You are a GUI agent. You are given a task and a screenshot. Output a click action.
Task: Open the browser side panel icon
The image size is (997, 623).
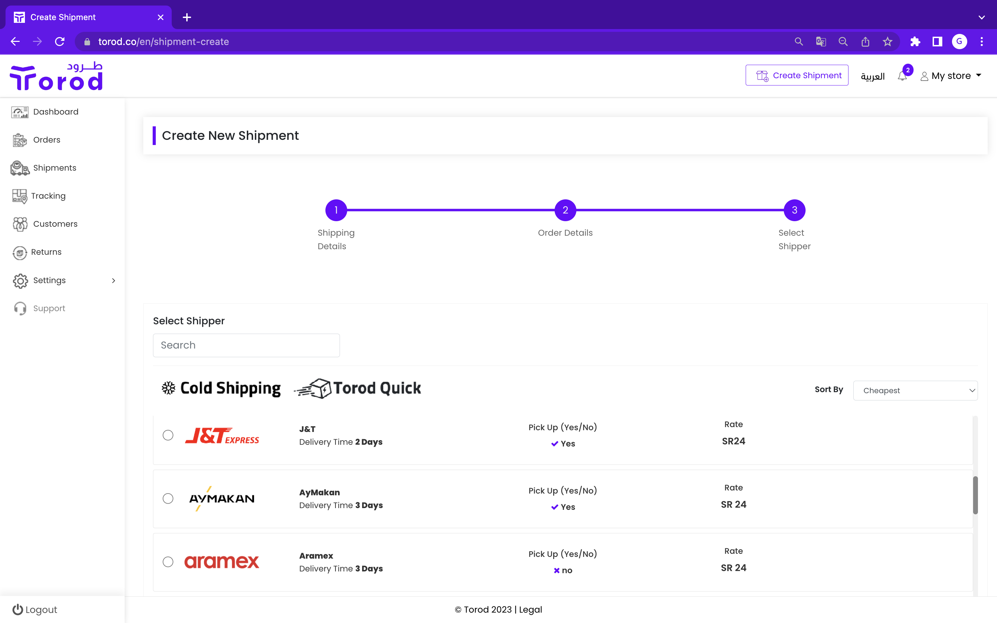tap(937, 42)
